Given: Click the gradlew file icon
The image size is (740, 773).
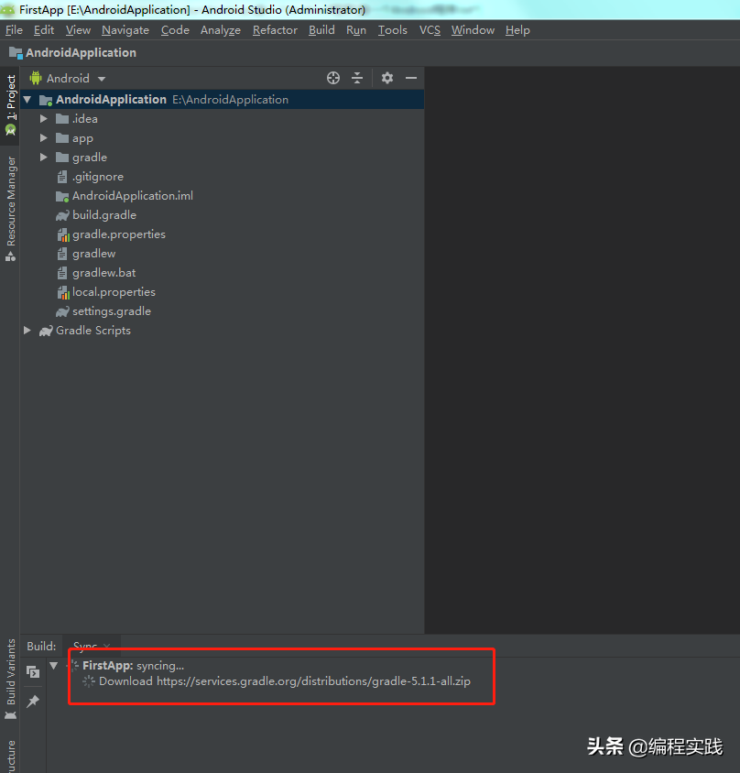Looking at the screenshot, I should [x=62, y=254].
